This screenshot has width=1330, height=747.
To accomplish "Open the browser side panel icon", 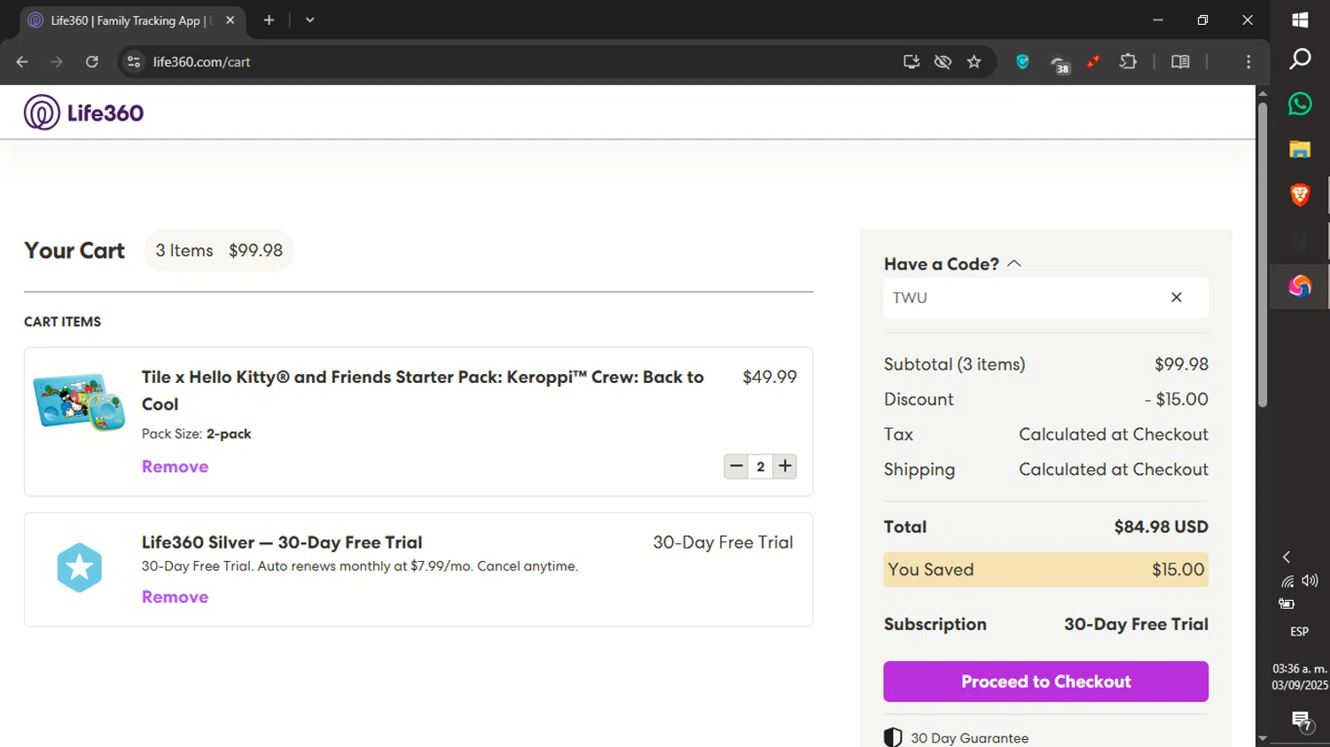I will pyautogui.click(x=1180, y=62).
